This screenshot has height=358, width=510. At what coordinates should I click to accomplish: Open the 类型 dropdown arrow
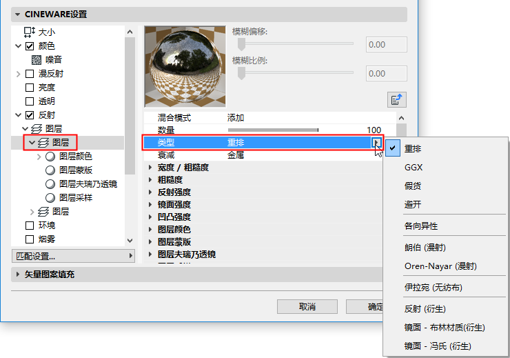coord(377,143)
